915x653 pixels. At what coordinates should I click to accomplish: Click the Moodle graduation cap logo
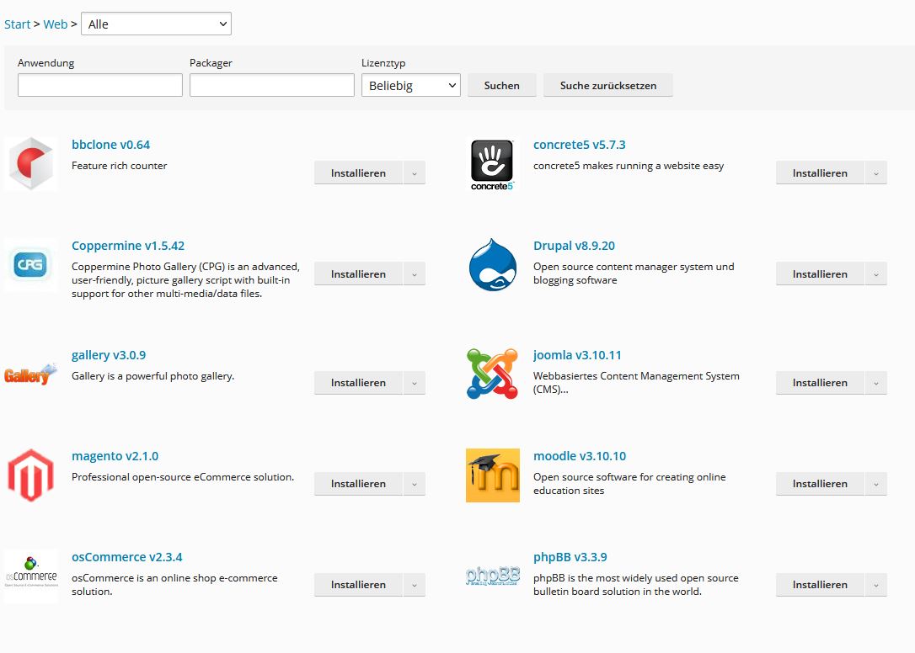[492, 475]
